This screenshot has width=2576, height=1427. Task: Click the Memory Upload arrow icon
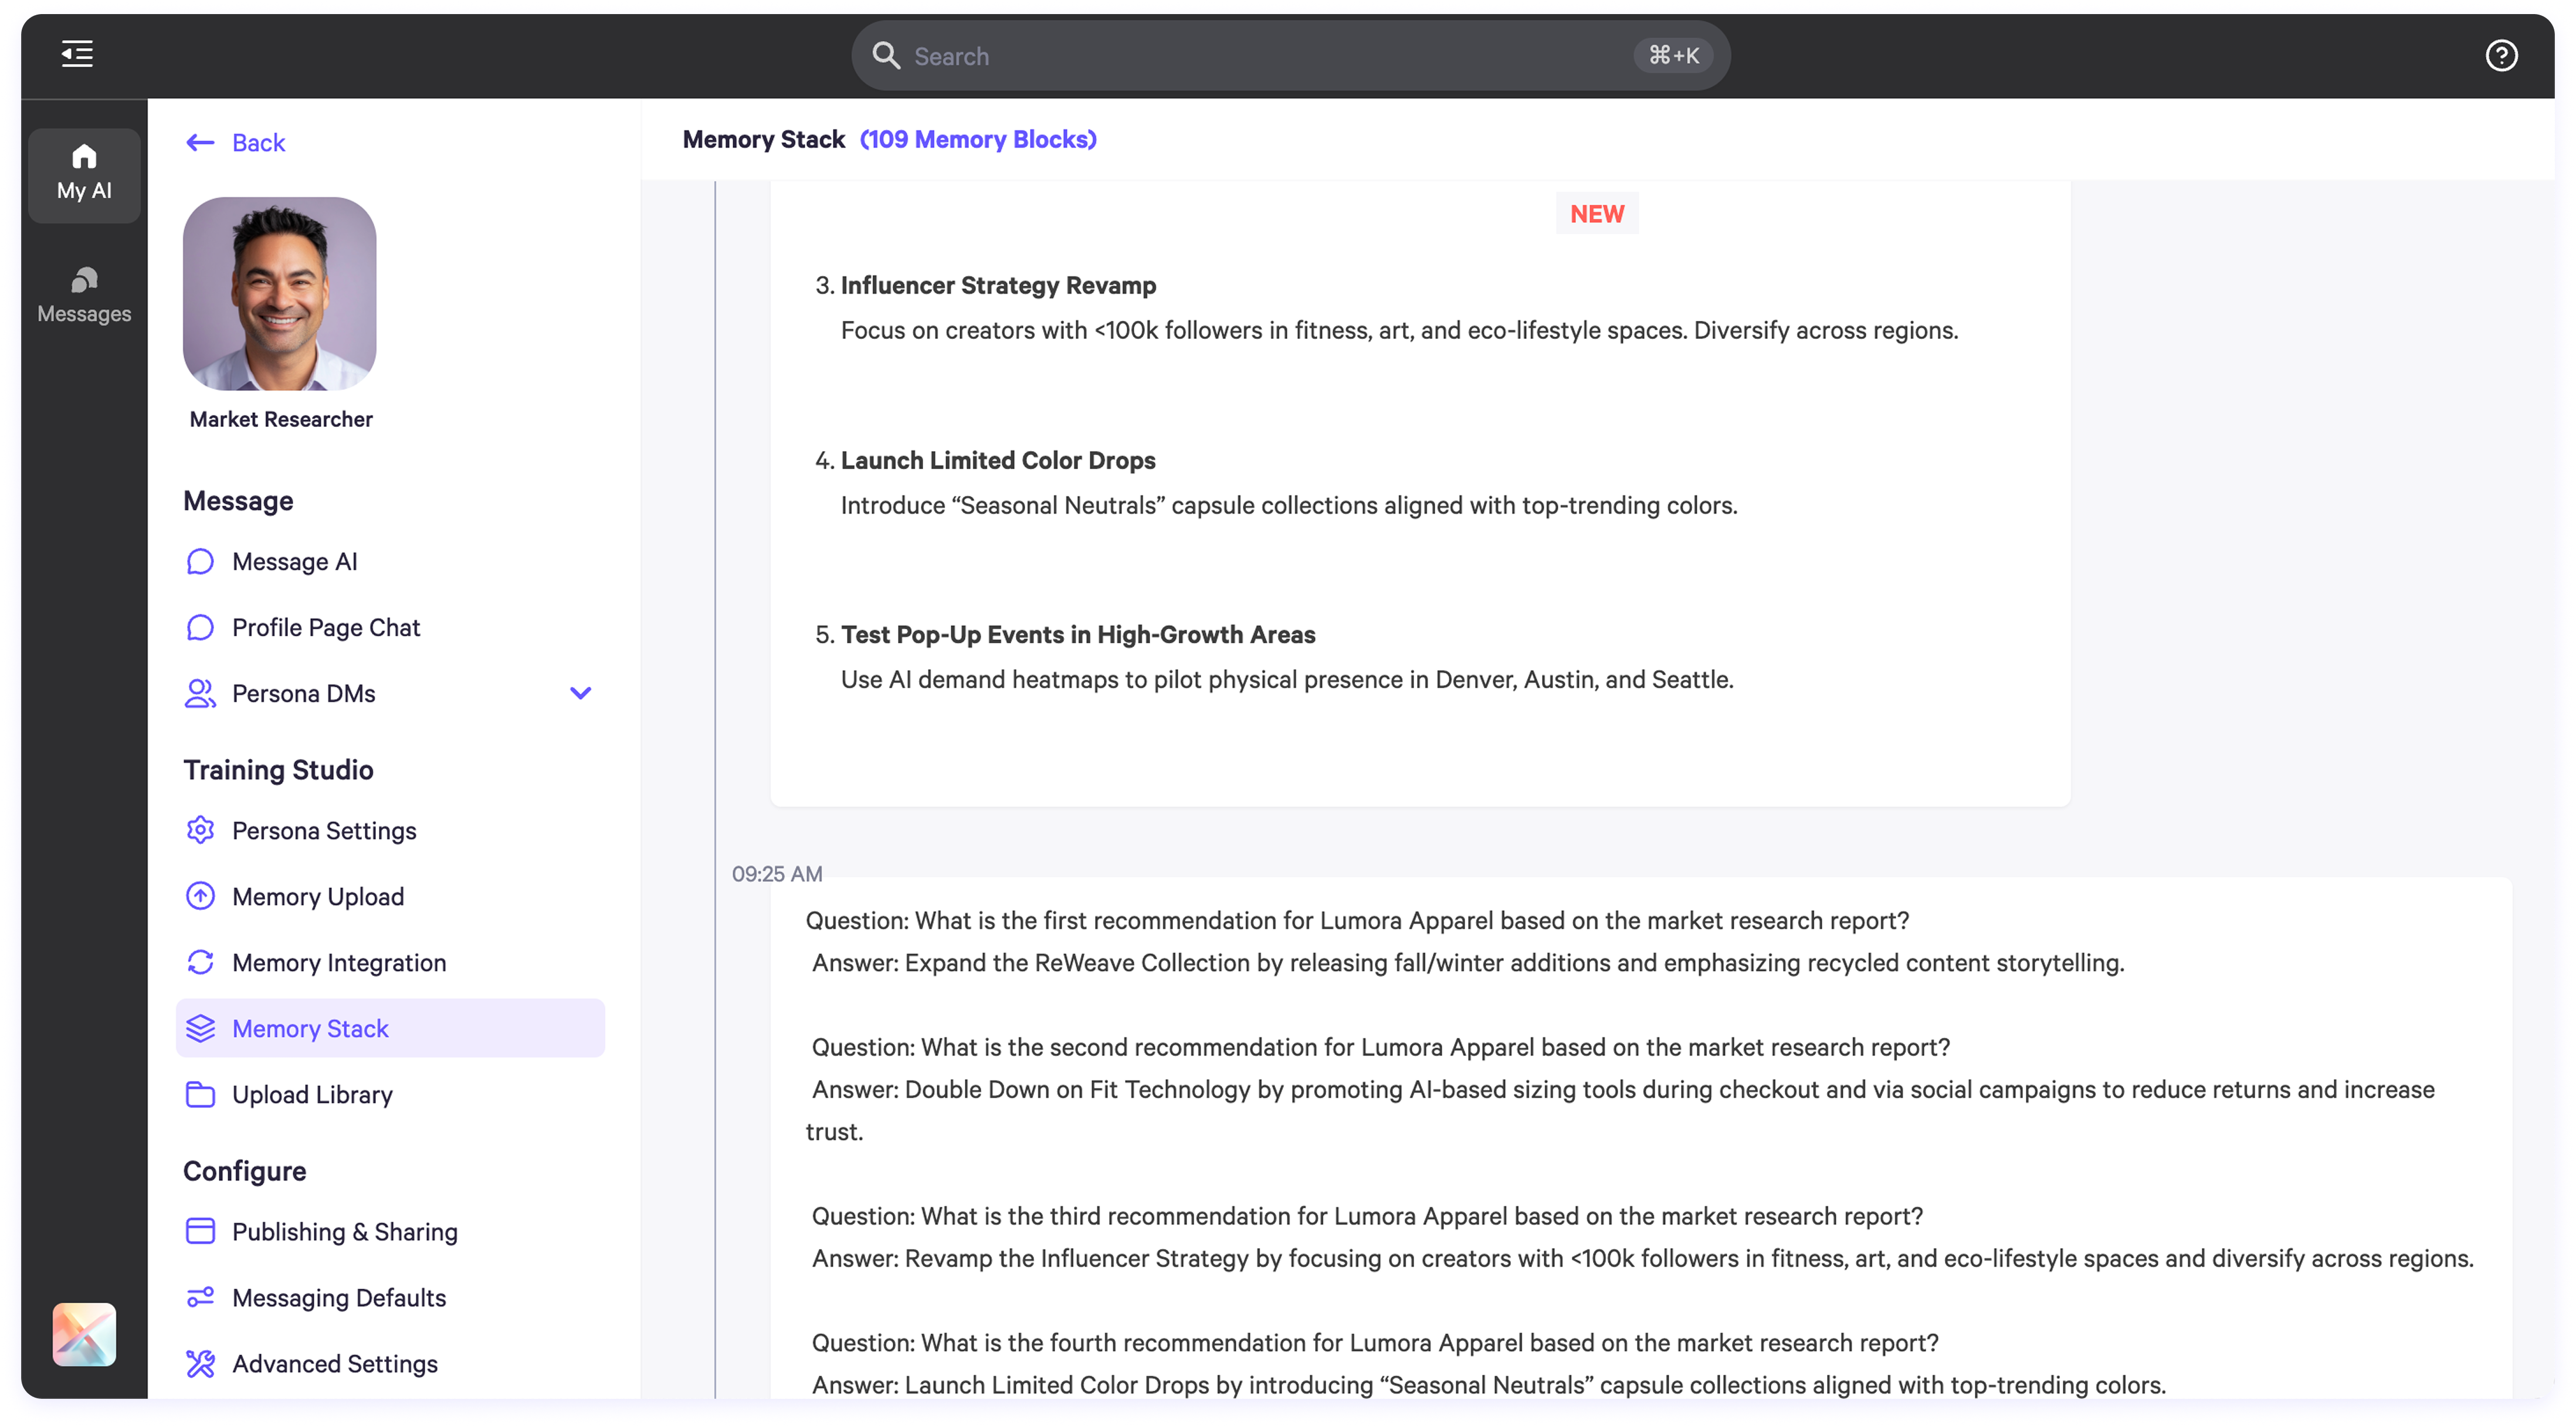[x=200, y=896]
